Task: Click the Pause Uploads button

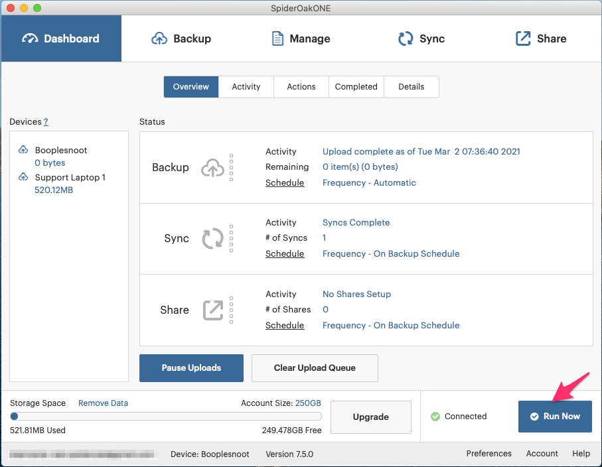Action: pos(191,368)
